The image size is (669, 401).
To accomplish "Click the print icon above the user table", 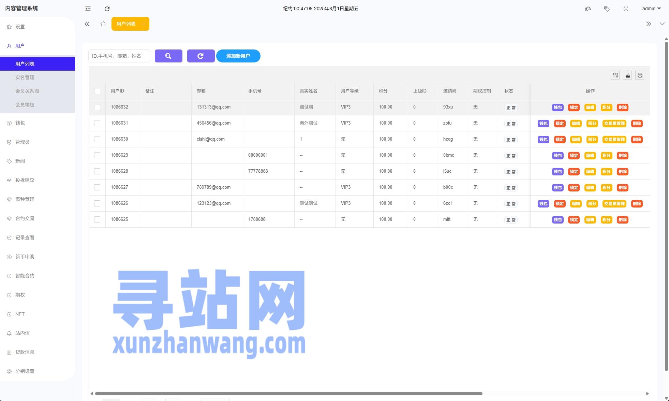I will click(x=640, y=75).
